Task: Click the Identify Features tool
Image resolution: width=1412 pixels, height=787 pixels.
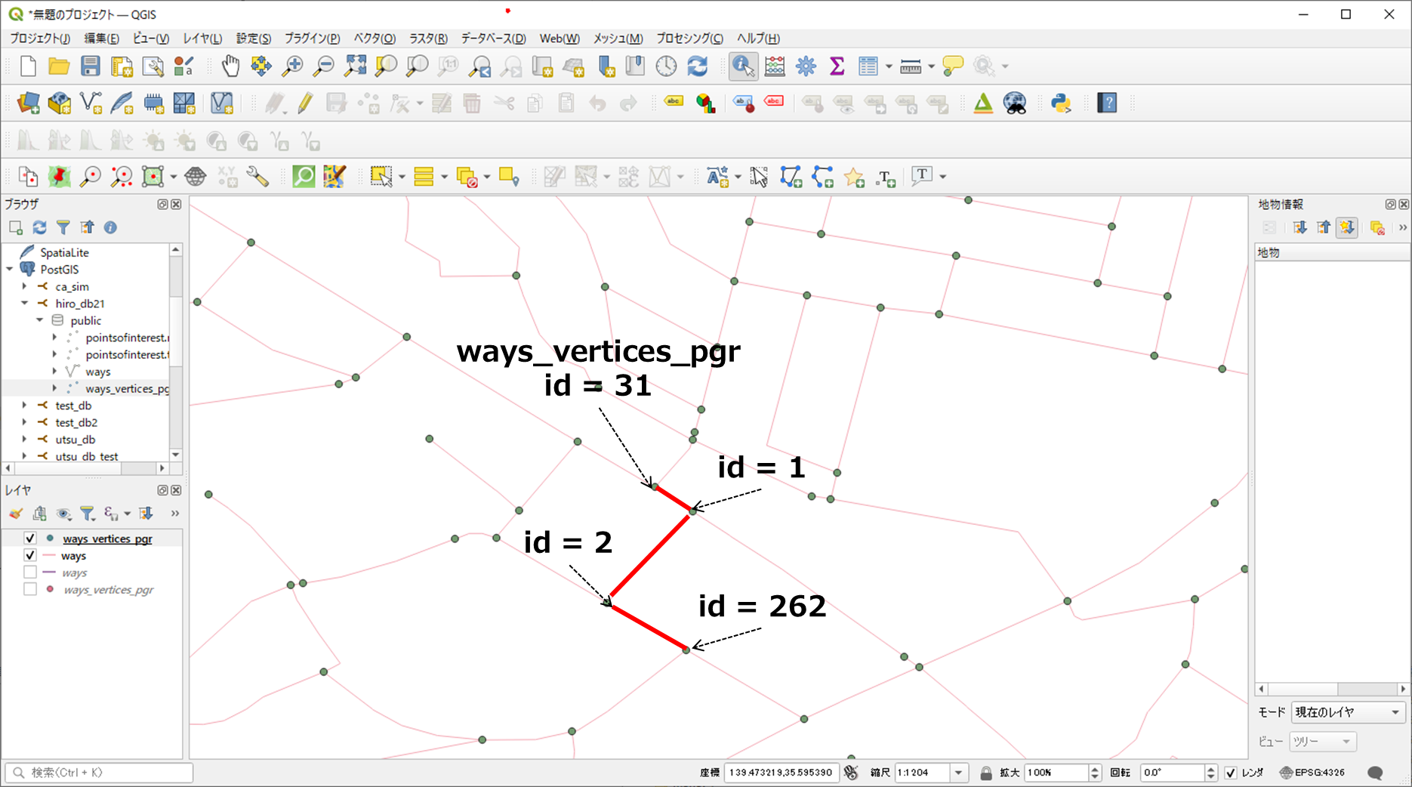Action: coord(743,66)
